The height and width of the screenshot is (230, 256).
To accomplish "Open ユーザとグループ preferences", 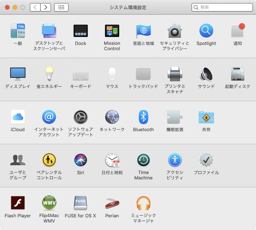I will (18, 160).
